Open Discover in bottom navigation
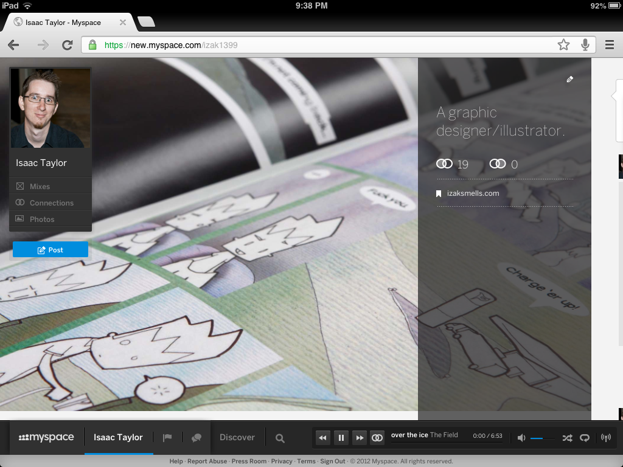The width and height of the screenshot is (623, 467). 237,437
